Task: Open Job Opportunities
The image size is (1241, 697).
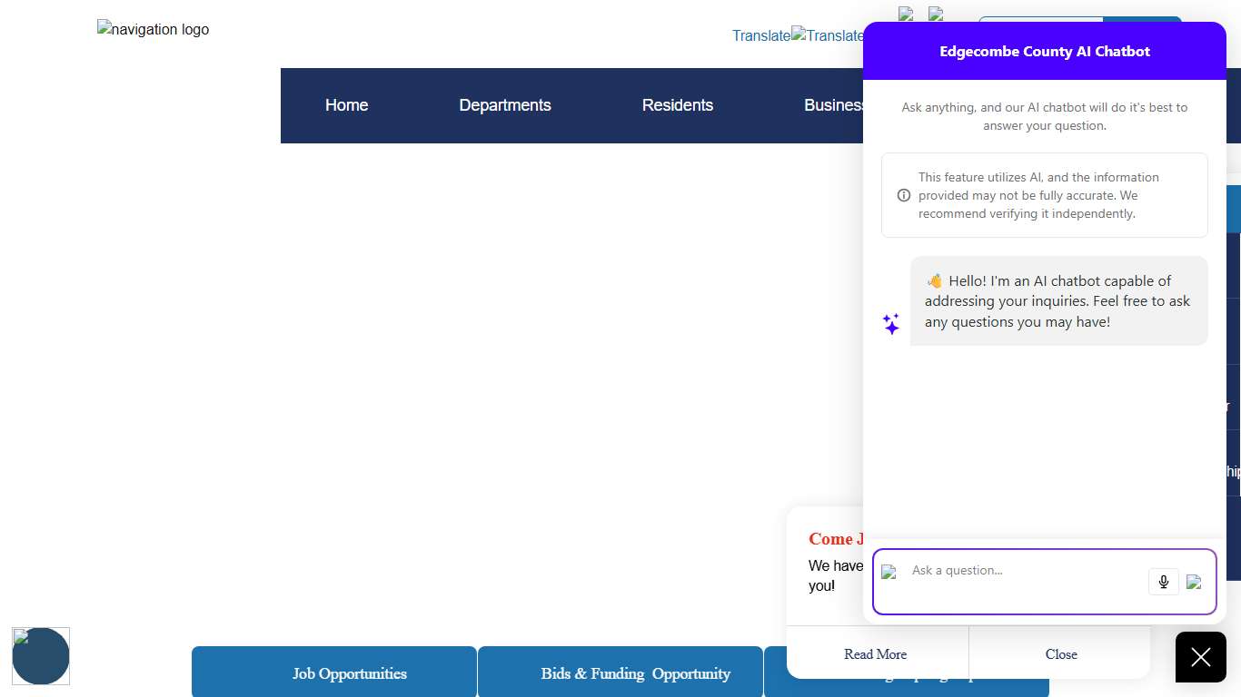Action: pyautogui.click(x=349, y=673)
